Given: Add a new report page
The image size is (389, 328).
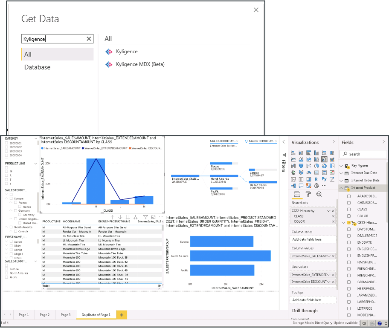Looking at the screenshot, I should (x=122, y=315).
